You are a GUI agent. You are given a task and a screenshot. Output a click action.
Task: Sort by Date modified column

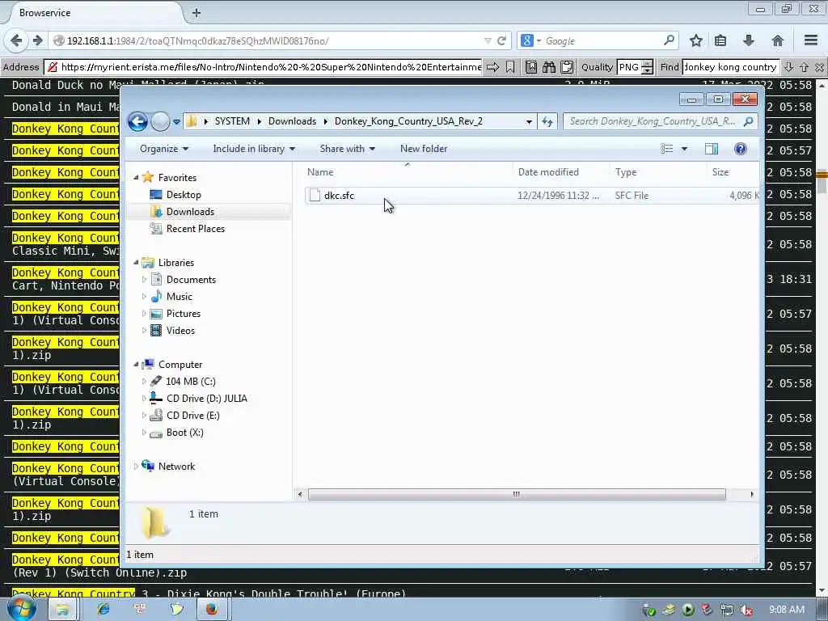point(561,172)
